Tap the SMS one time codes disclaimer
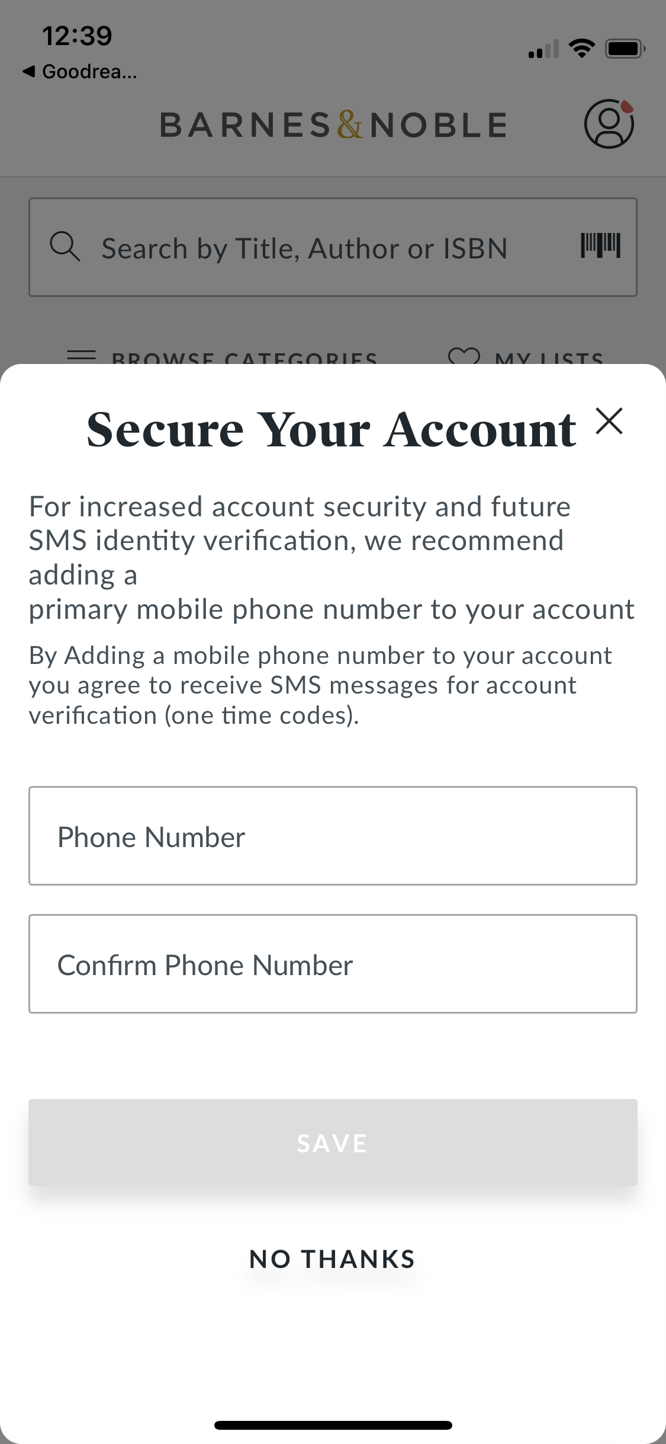This screenshot has width=666, height=1444. tap(320, 685)
